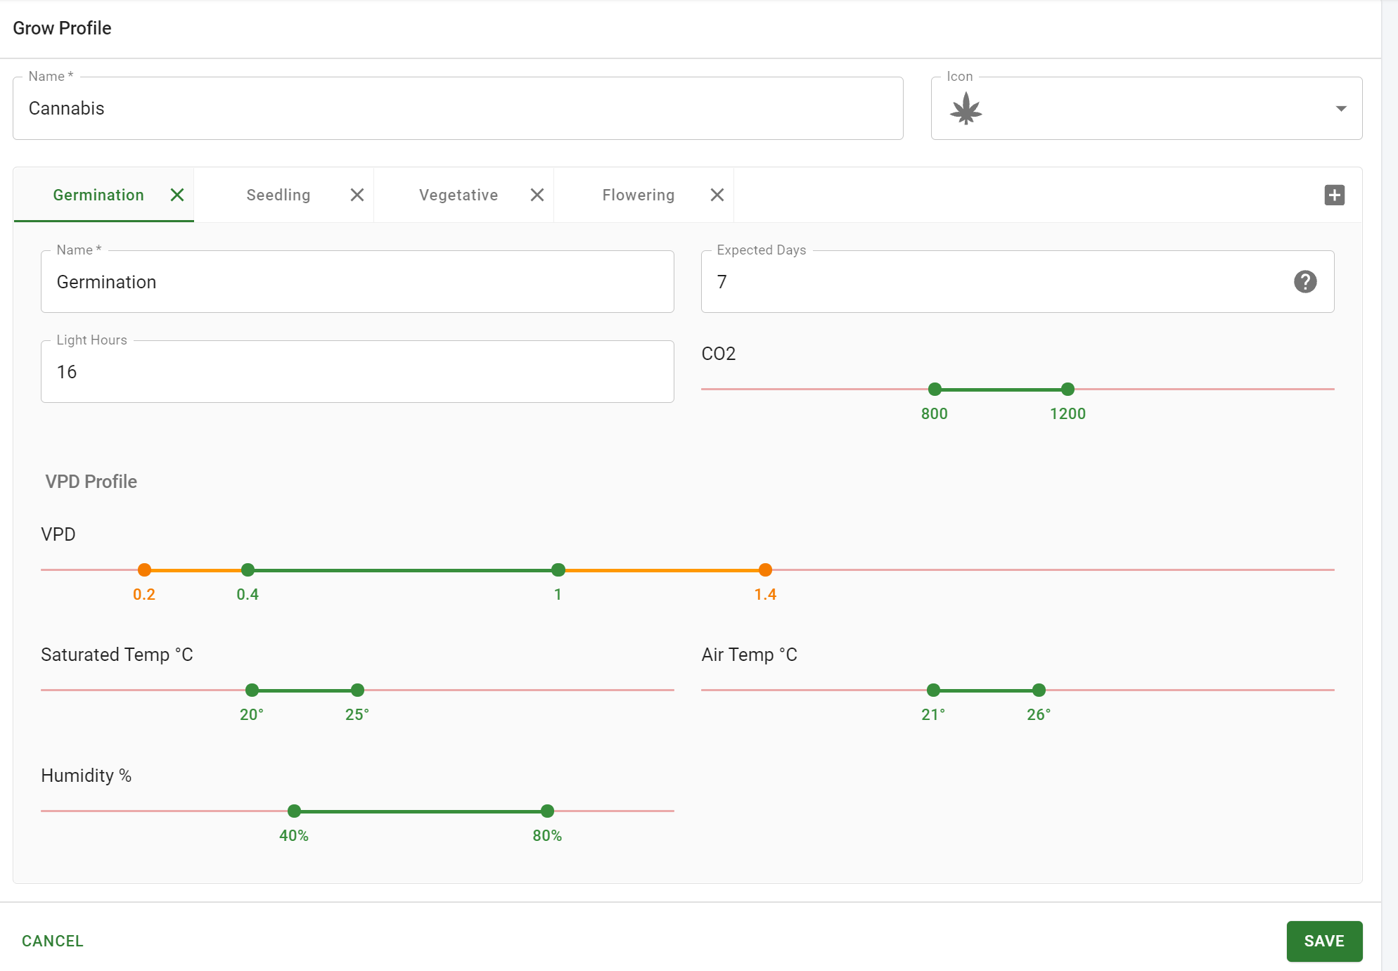Delete the Vegetative stage tab
The image size is (1398, 971).
[537, 195]
